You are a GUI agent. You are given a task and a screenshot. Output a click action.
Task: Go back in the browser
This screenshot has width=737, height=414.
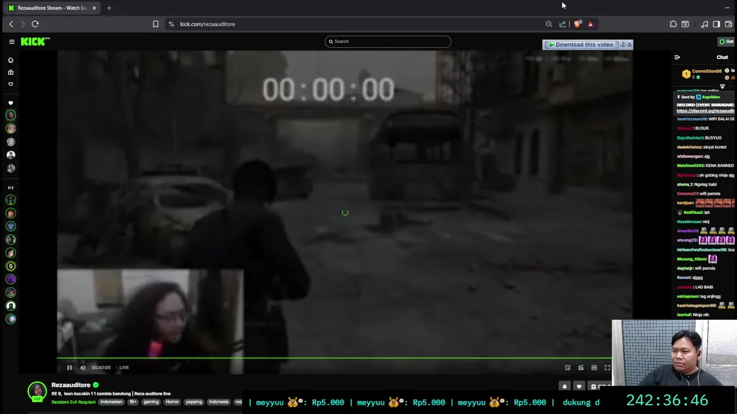click(11, 24)
